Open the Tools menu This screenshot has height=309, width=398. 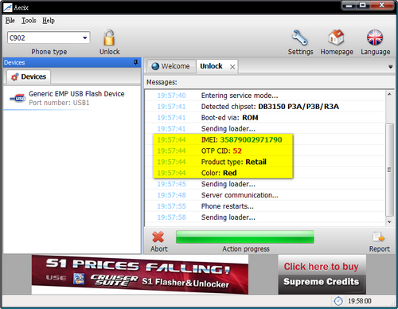click(x=29, y=21)
